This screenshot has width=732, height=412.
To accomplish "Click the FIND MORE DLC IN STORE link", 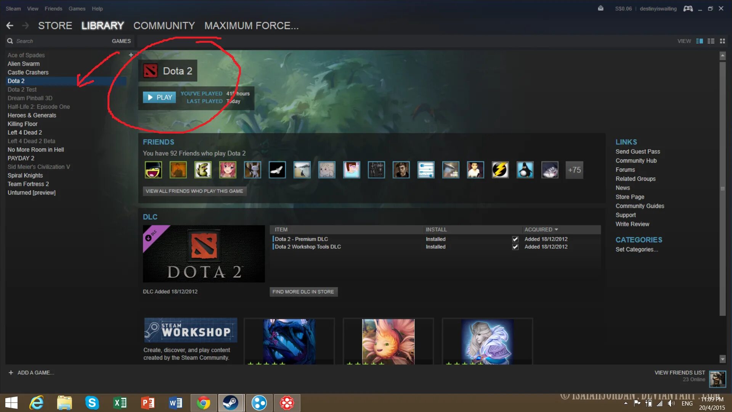I will click(303, 291).
